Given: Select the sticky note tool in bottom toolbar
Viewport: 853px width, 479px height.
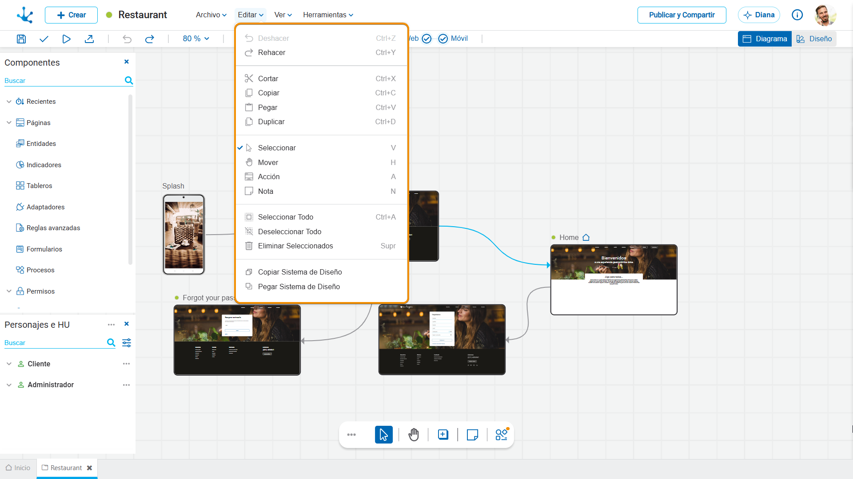Looking at the screenshot, I should [472, 435].
